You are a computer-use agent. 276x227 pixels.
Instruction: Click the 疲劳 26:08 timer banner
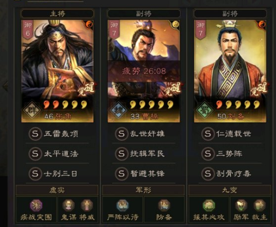click(144, 71)
